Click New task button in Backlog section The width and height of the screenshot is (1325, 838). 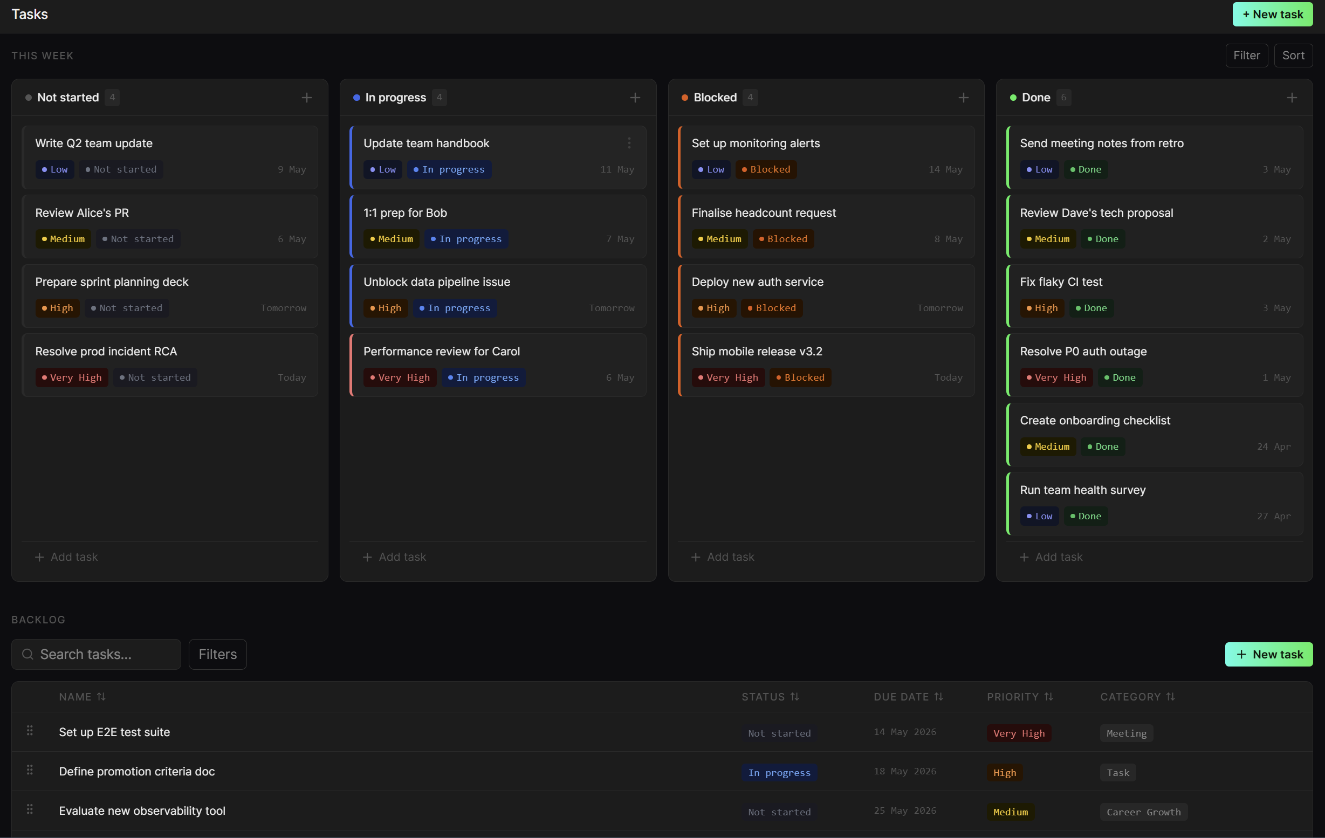(1269, 654)
